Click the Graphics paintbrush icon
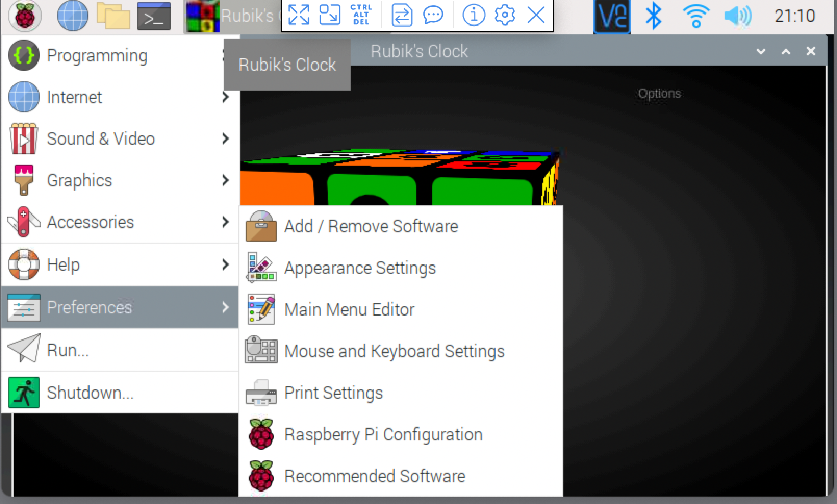The image size is (837, 504). (x=24, y=180)
